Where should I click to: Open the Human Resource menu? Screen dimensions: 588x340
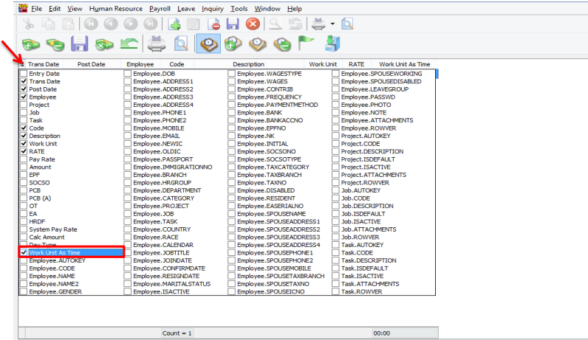(x=116, y=8)
